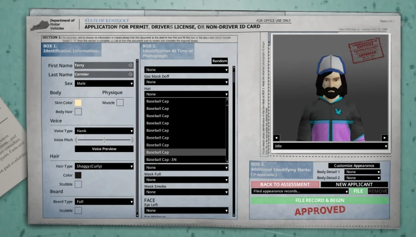
Task: Click the Voice Pitch slider's left arrow
Action: tap(77, 139)
